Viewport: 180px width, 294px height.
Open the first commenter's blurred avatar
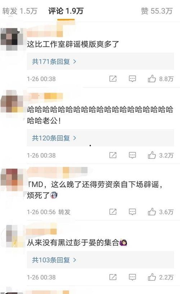coord(12,39)
